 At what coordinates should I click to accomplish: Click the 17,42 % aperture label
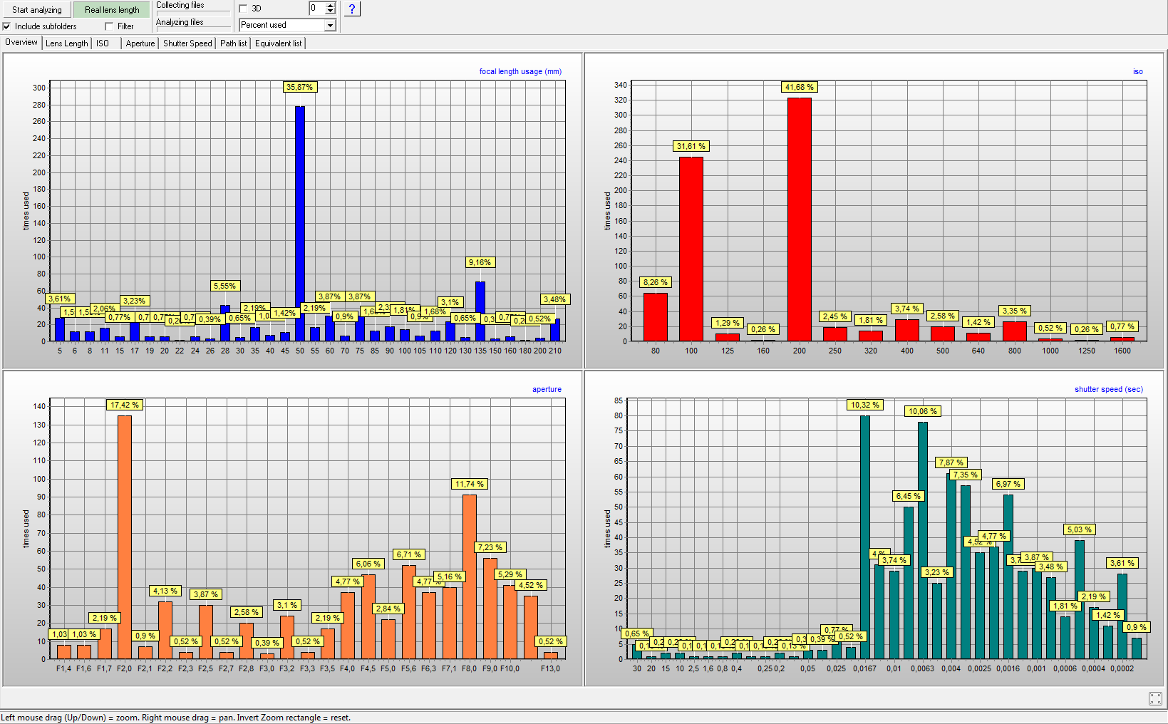(x=125, y=405)
